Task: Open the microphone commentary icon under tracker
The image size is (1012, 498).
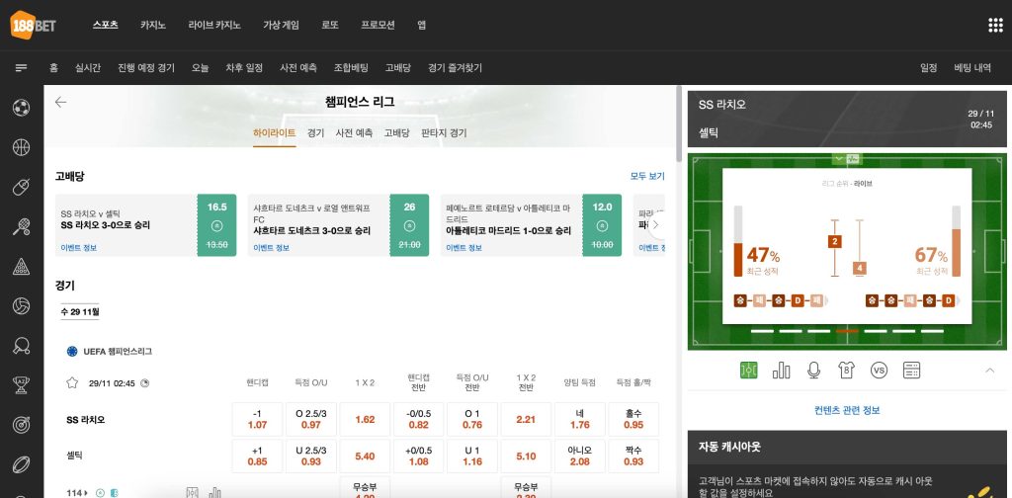Action: [x=814, y=370]
